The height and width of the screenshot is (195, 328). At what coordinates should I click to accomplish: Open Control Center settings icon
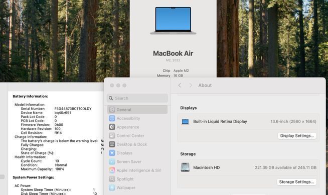coord(112,135)
